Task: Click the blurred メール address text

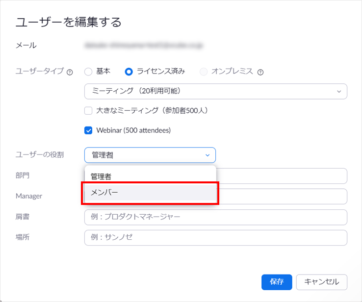Action: tap(144, 46)
